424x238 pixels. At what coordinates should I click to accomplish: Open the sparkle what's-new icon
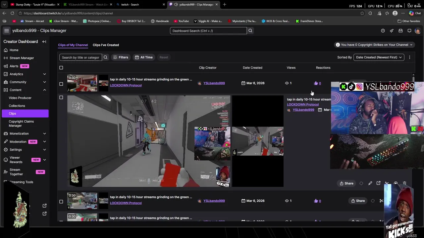(392, 31)
